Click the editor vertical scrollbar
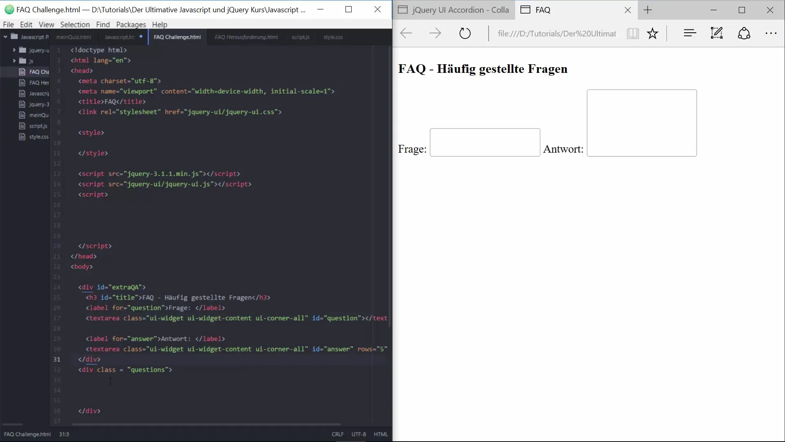The width and height of the screenshot is (785, 442). coord(390,186)
